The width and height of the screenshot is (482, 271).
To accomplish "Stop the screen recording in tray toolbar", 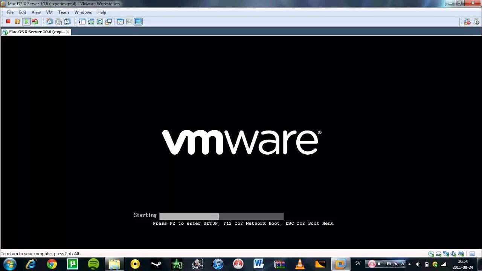I will tap(380, 264).
